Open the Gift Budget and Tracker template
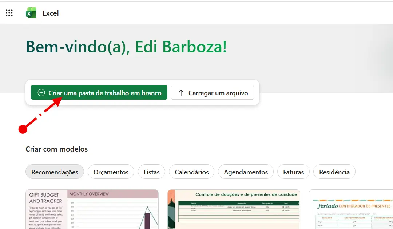393x229 pixels. [92, 209]
